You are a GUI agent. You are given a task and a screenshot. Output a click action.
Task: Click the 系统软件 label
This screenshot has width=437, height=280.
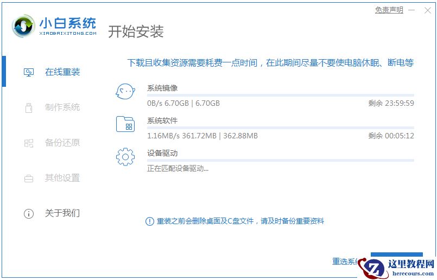tap(162, 120)
